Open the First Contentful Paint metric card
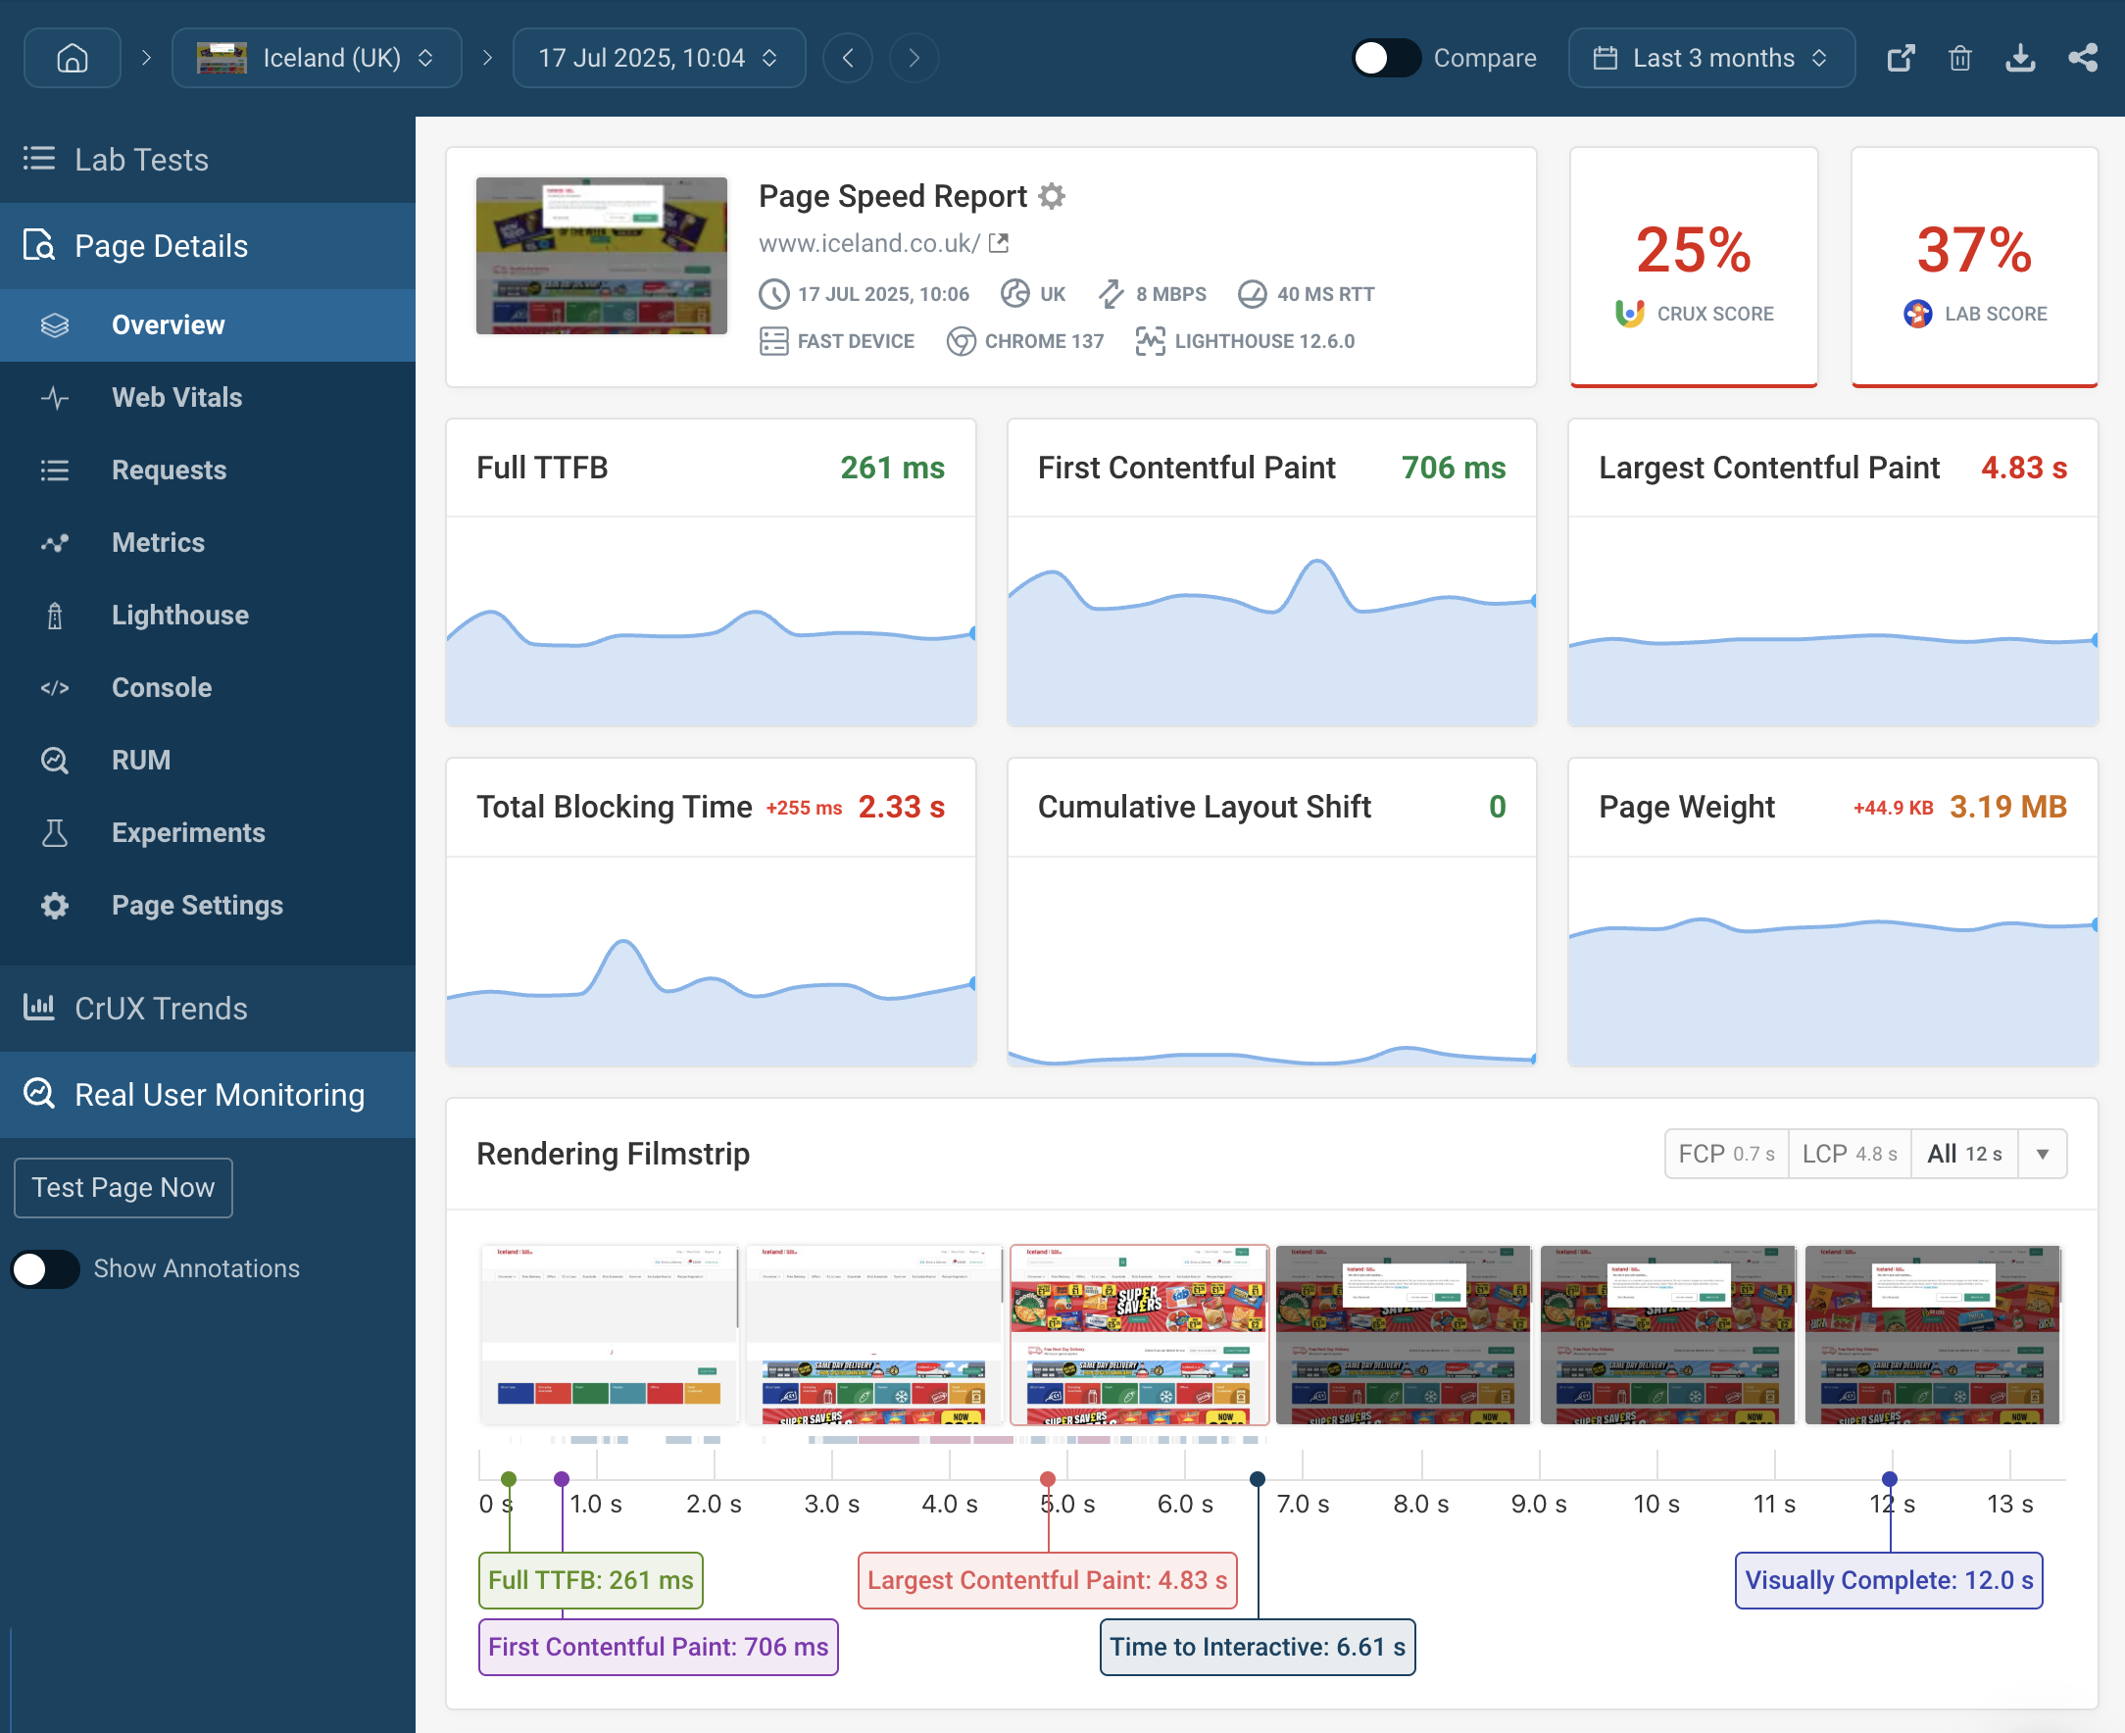The height and width of the screenshot is (1733, 2125). point(1271,572)
